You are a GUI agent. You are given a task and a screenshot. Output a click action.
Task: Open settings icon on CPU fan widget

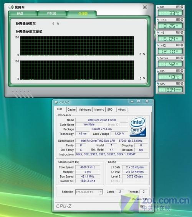178,83
